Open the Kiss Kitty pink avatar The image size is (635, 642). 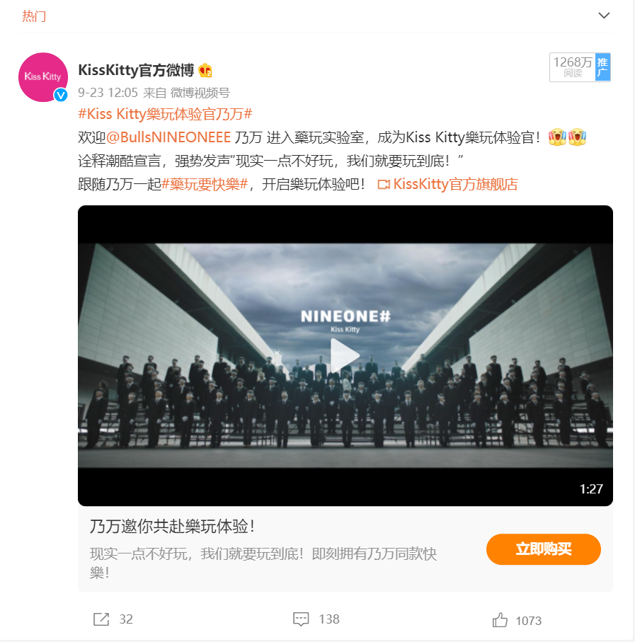43,77
